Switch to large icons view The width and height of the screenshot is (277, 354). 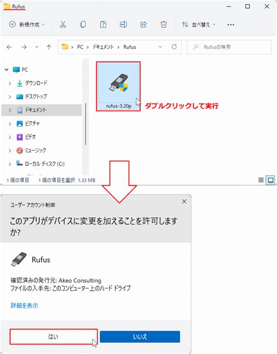pyautogui.click(x=271, y=180)
